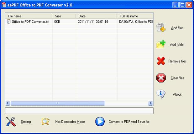Maximize the eePDF window
Screen dimensions: 194x134
point(182,5)
